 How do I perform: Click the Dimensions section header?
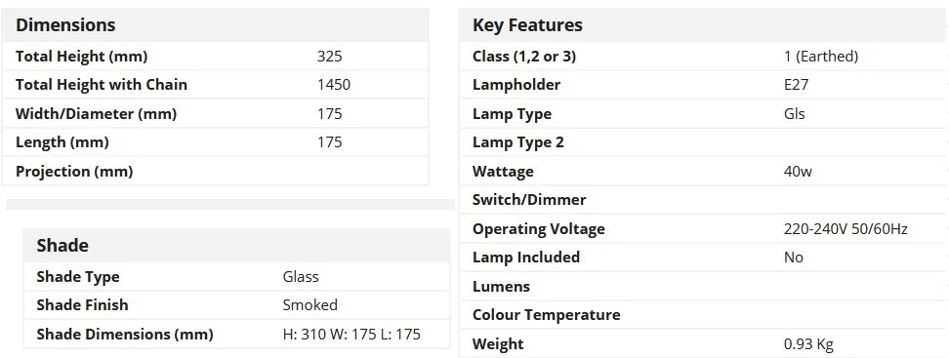[65, 24]
